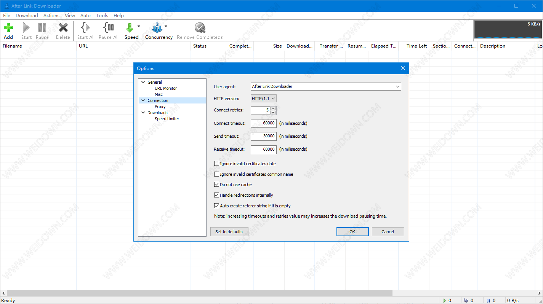The image size is (543, 304).
Task: Open the Download menu
Action: pyautogui.click(x=27, y=16)
